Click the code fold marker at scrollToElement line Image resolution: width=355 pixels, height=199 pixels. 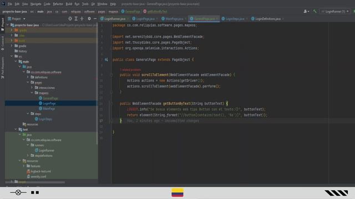pyautogui.click(x=111, y=75)
